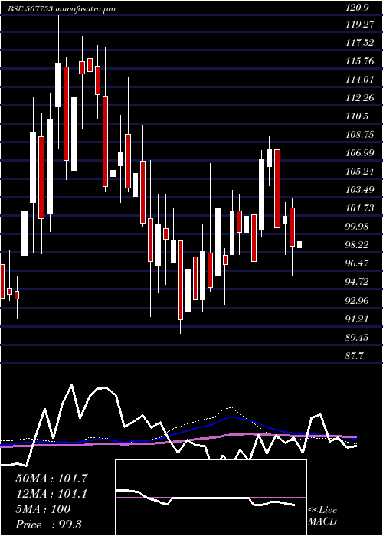Click the Live MACD mini chart box
The image size is (383, 536).
coord(211,498)
